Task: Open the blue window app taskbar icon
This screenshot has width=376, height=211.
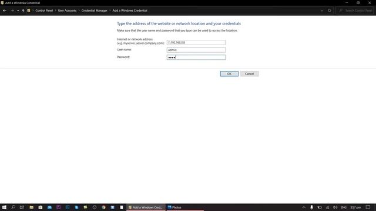Action: coord(112,207)
